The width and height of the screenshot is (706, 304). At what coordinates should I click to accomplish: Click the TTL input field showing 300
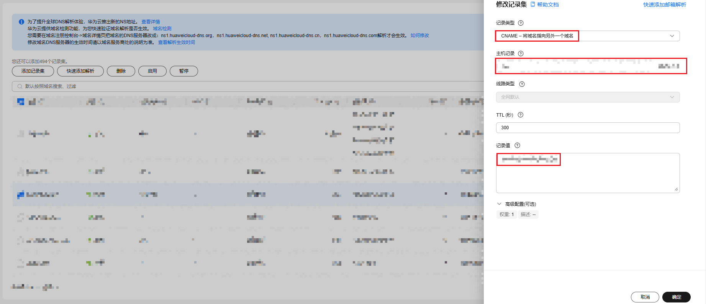[588, 128]
